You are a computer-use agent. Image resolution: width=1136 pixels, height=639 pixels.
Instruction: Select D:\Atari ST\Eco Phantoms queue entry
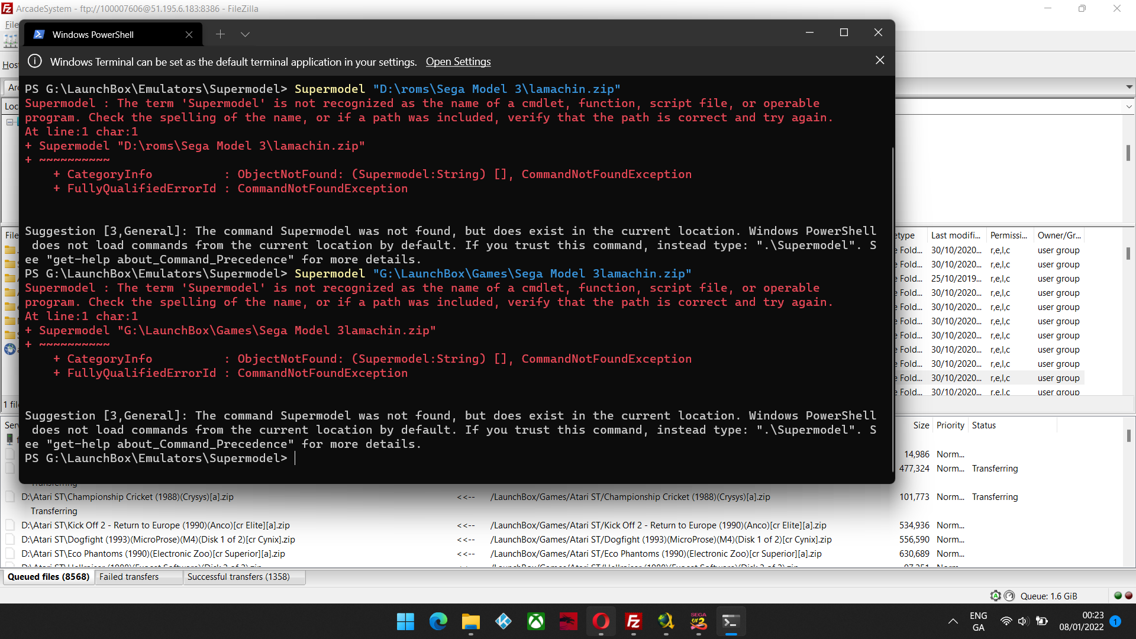(x=153, y=554)
